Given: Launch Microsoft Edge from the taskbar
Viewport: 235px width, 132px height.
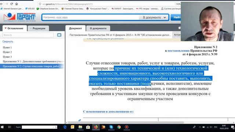Looking at the screenshot, I should click(x=65, y=127).
